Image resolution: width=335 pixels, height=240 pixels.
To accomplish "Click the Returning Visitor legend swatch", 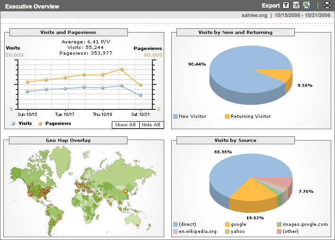I will click(x=227, y=116).
